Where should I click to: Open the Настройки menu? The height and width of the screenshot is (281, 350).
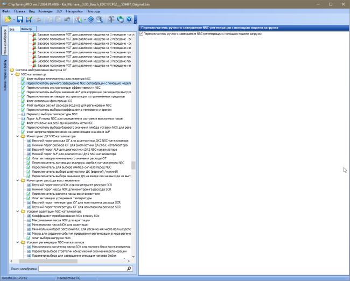[x=74, y=11]
